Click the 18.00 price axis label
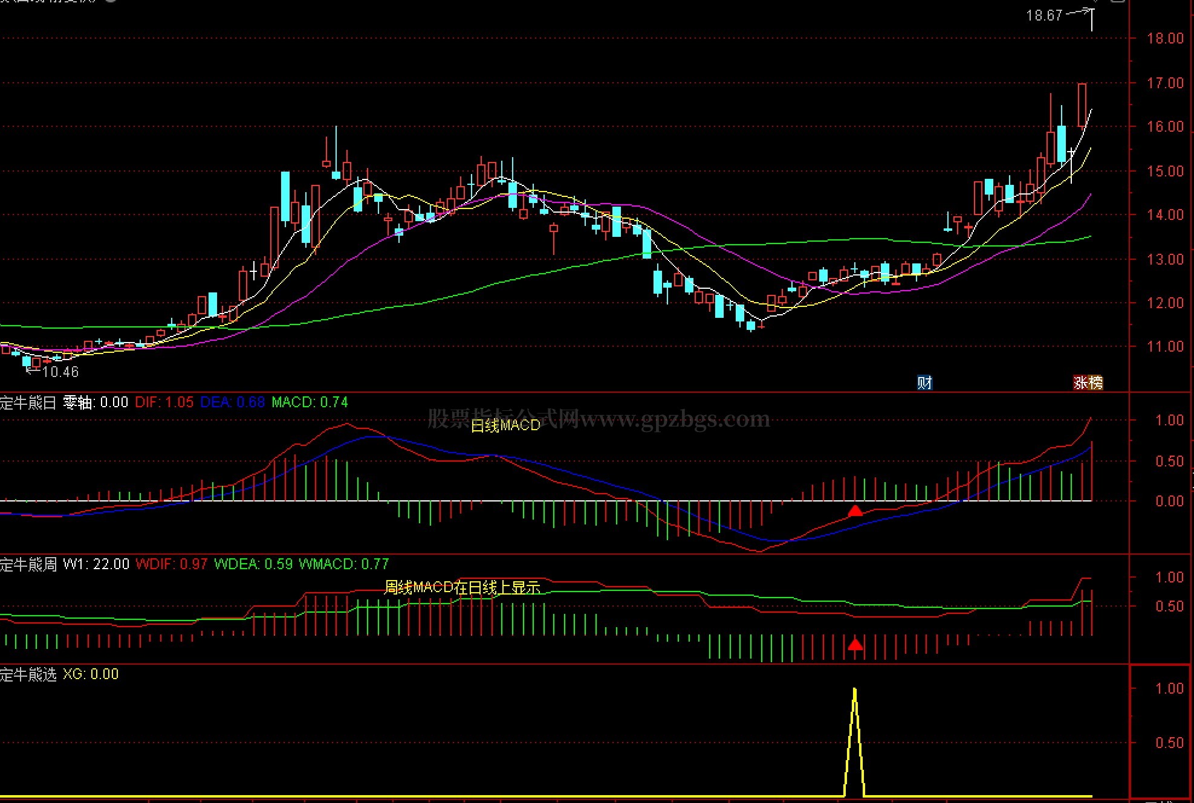This screenshot has height=803, width=1194. pyautogui.click(x=1166, y=39)
